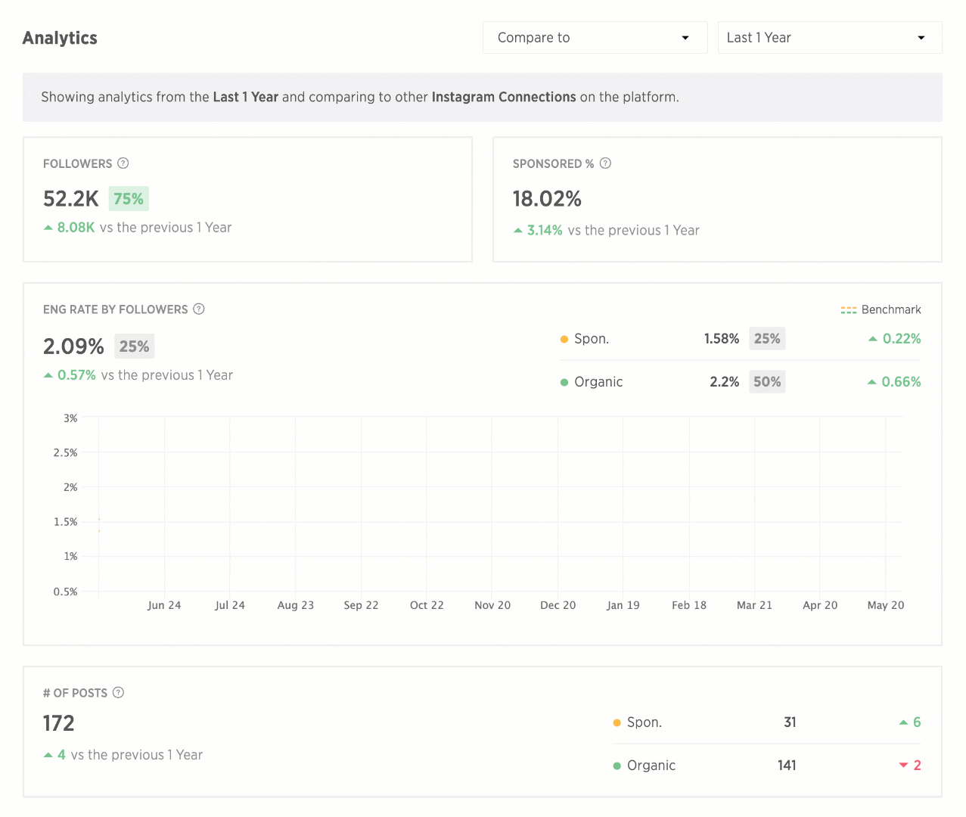Click the 18.02% sponsored value

(547, 199)
